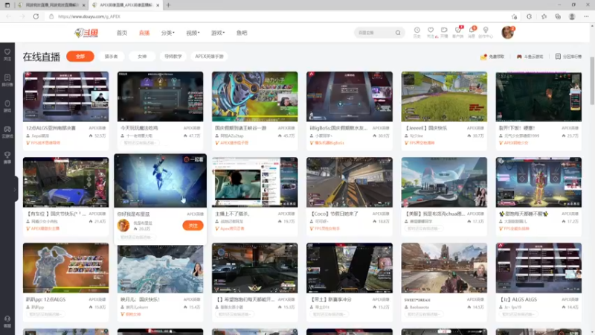This screenshot has height=335, width=595.
Task: Open the Douyu logo home link
Action: point(86,33)
